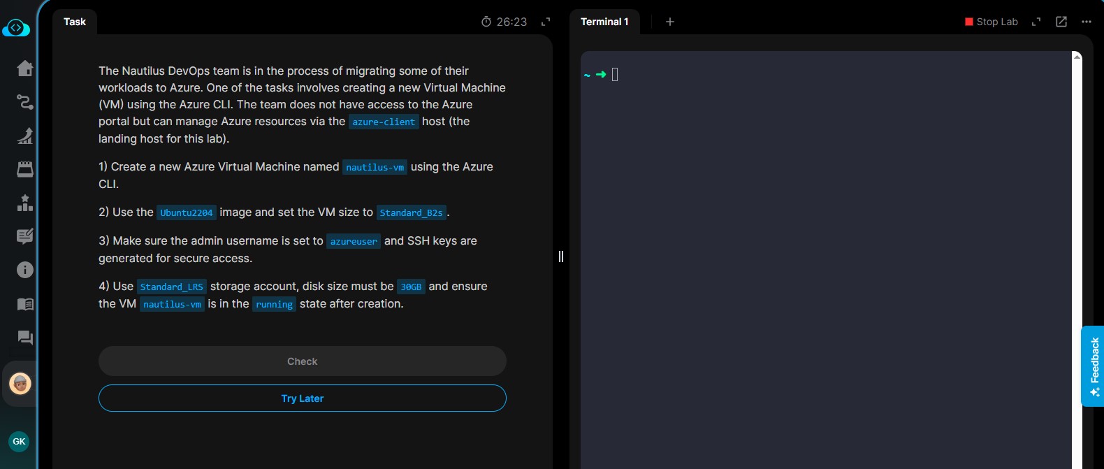The image size is (1104, 469).
Task: Open the terminal more options menu
Action: click(1086, 22)
